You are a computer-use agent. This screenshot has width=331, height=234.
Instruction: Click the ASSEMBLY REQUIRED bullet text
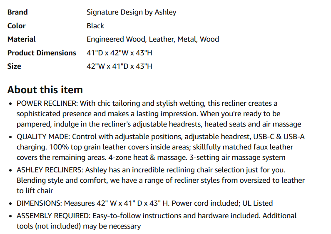157,221
